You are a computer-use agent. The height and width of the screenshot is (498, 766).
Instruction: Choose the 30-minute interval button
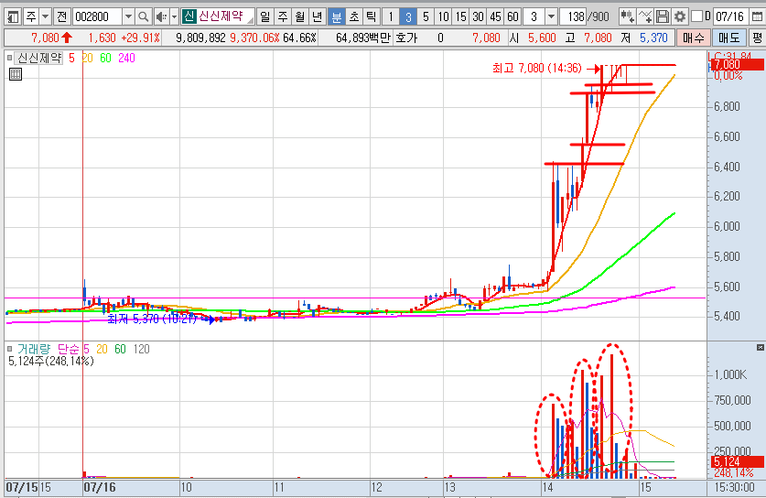(478, 17)
